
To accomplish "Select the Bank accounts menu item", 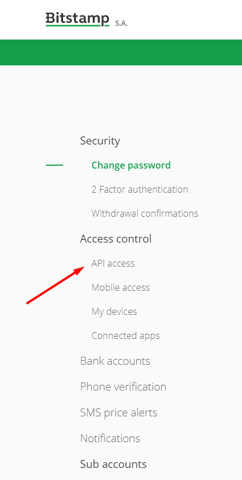I will [x=115, y=361].
